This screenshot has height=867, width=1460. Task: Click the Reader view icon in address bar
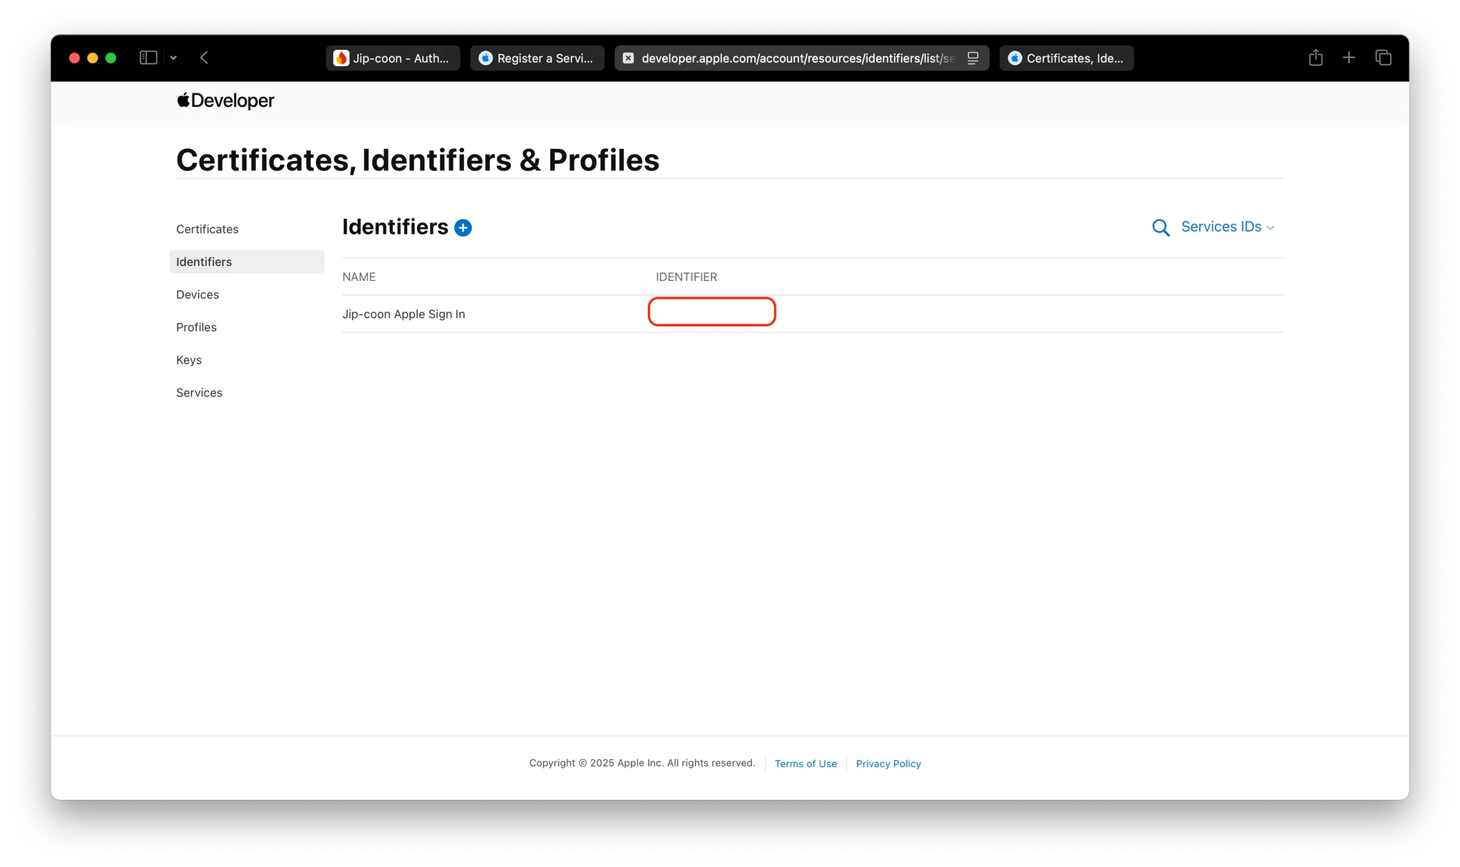click(x=973, y=58)
